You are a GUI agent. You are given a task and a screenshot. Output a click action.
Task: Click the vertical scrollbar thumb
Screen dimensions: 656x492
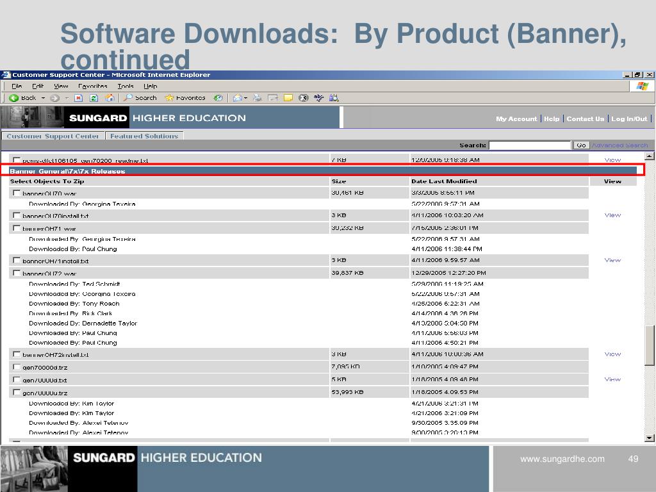click(650, 345)
